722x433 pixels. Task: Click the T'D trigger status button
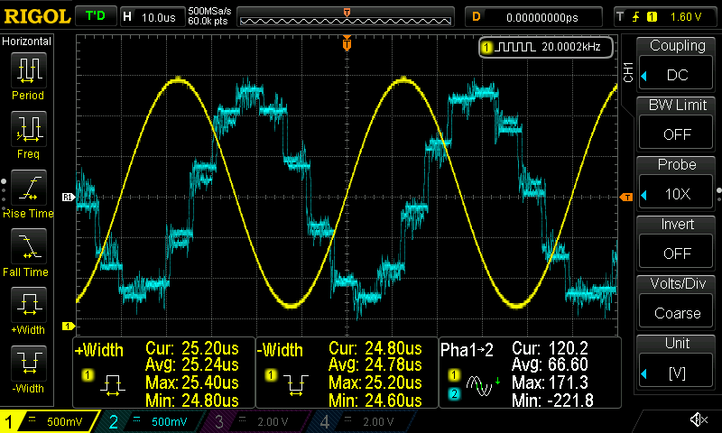tap(94, 16)
